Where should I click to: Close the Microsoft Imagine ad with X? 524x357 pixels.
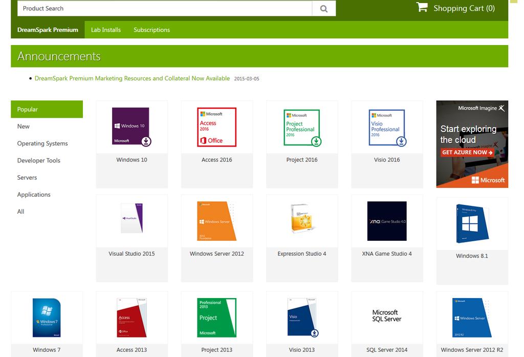501,108
